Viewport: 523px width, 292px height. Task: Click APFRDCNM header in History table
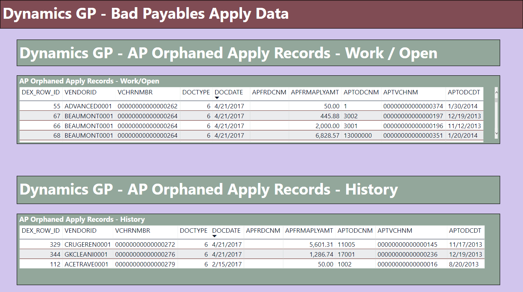tap(263, 231)
